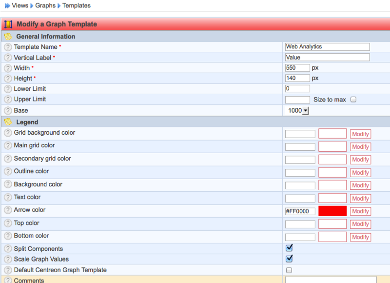Enable the Size to max checkbox
Screen dimensions: 390x283
click(x=353, y=100)
